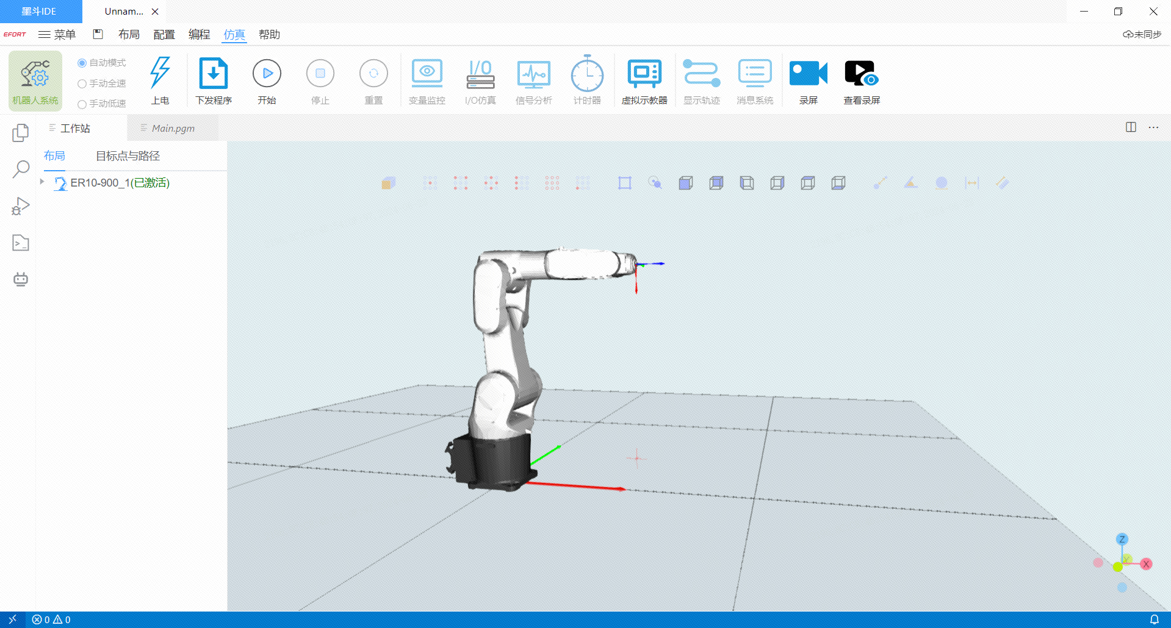Start screen recording with 录屏
Viewport: 1171px width, 628px height.
[808, 74]
